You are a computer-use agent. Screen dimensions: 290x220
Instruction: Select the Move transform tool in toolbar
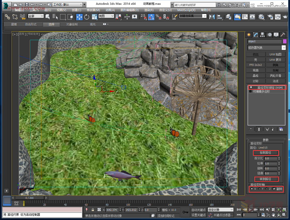point(79,17)
